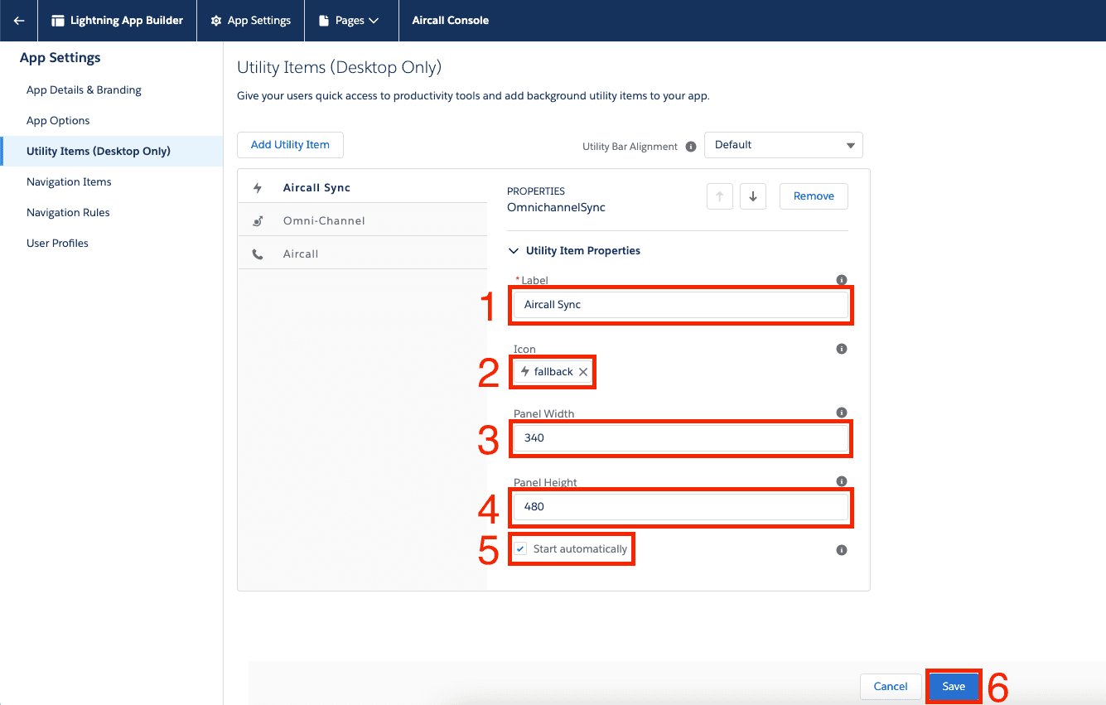The height and width of the screenshot is (705, 1106).
Task: Open App Settings in top bar
Action: (x=250, y=21)
